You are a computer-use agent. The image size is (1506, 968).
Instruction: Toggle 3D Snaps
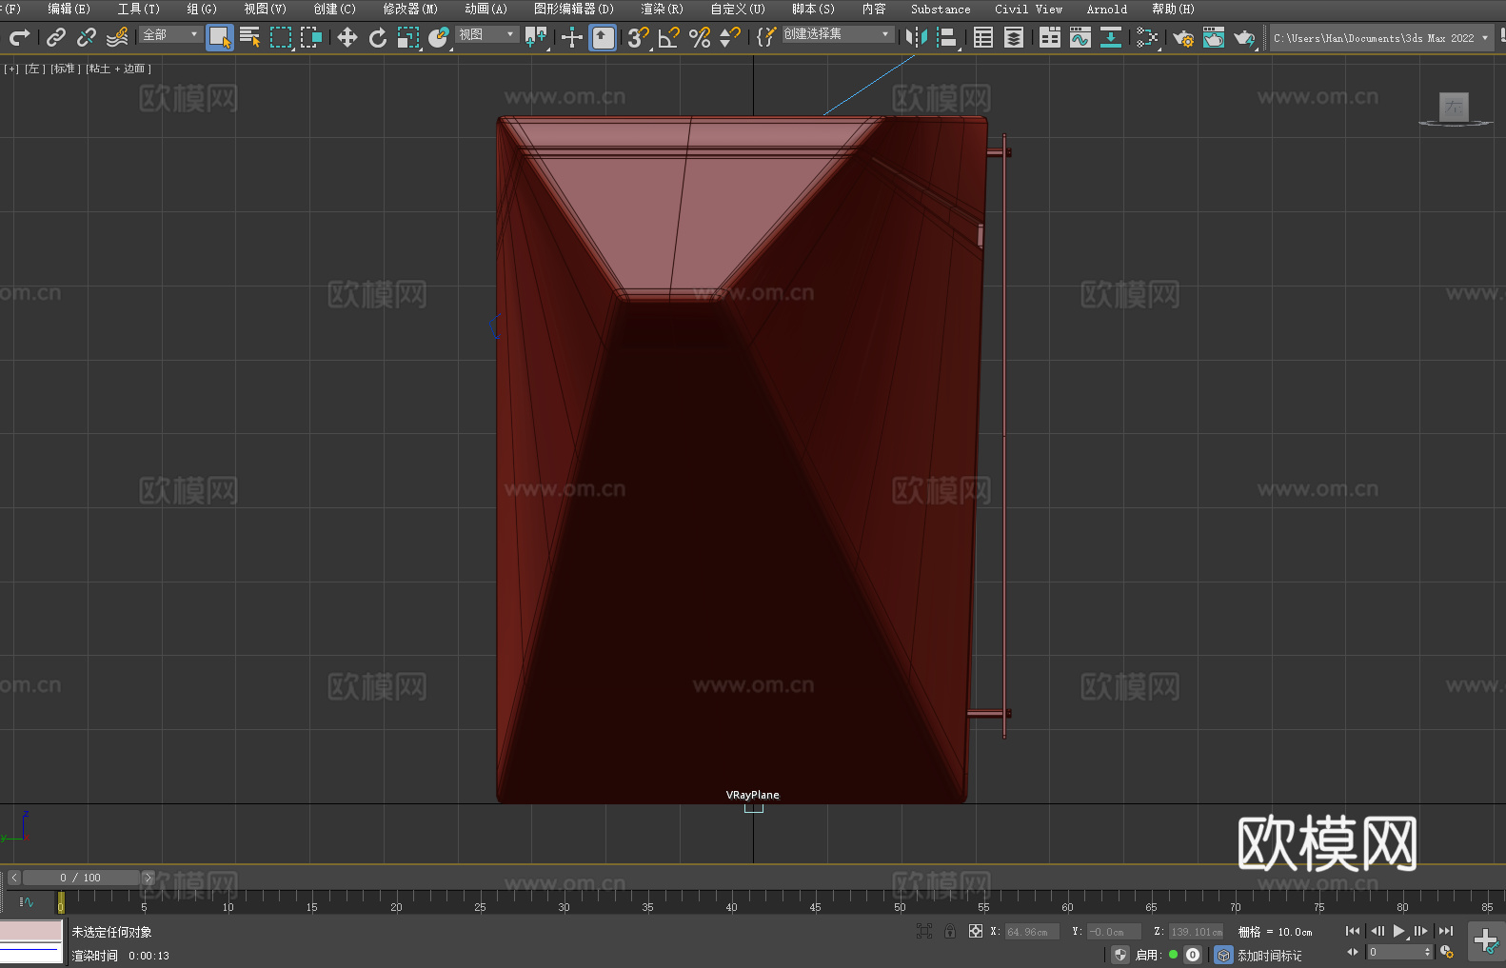639,37
